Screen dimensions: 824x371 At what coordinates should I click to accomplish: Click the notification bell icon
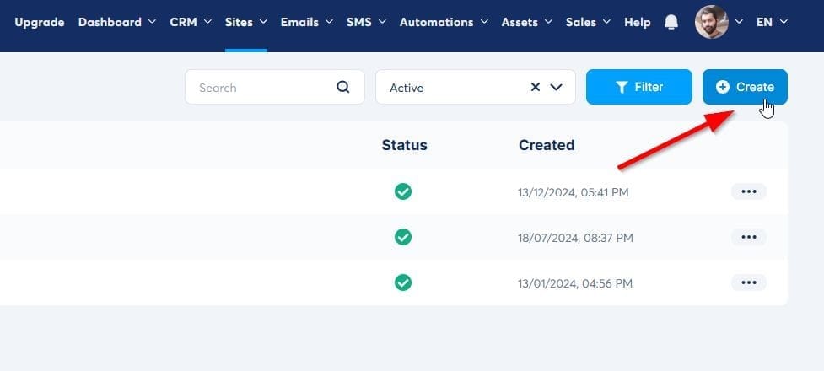tap(671, 22)
